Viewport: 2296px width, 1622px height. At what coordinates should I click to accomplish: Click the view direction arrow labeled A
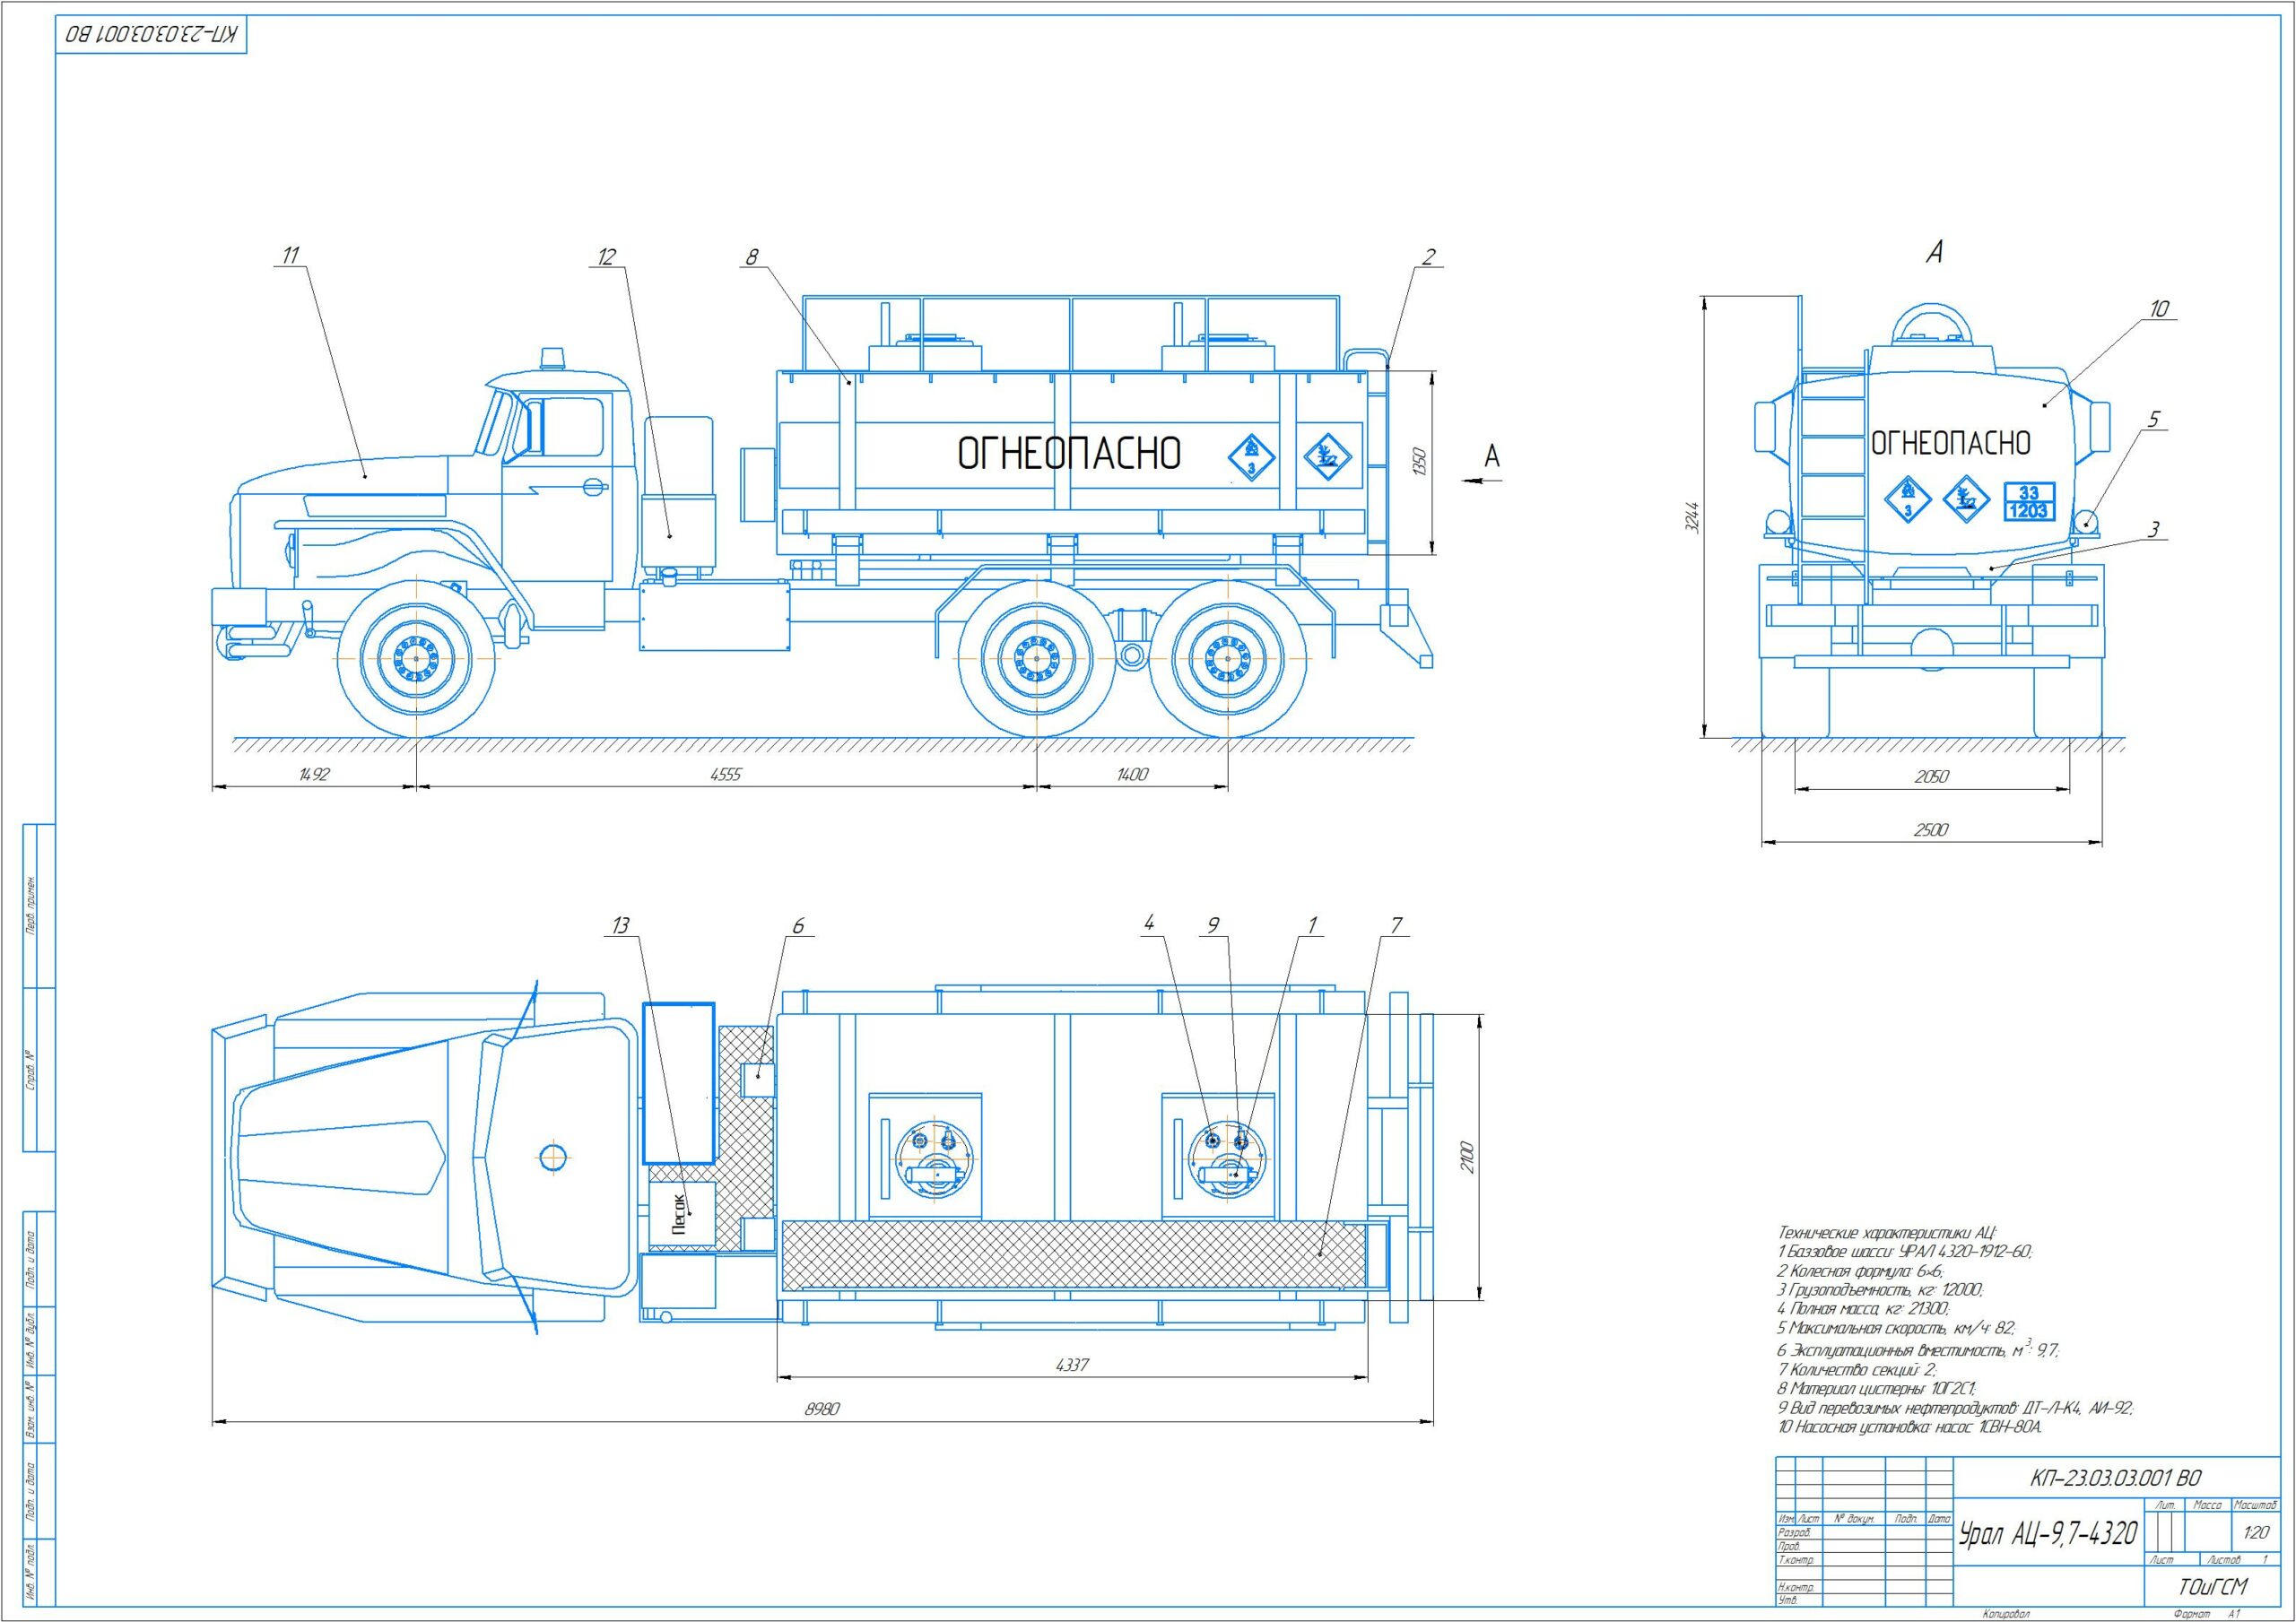[1482, 480]
